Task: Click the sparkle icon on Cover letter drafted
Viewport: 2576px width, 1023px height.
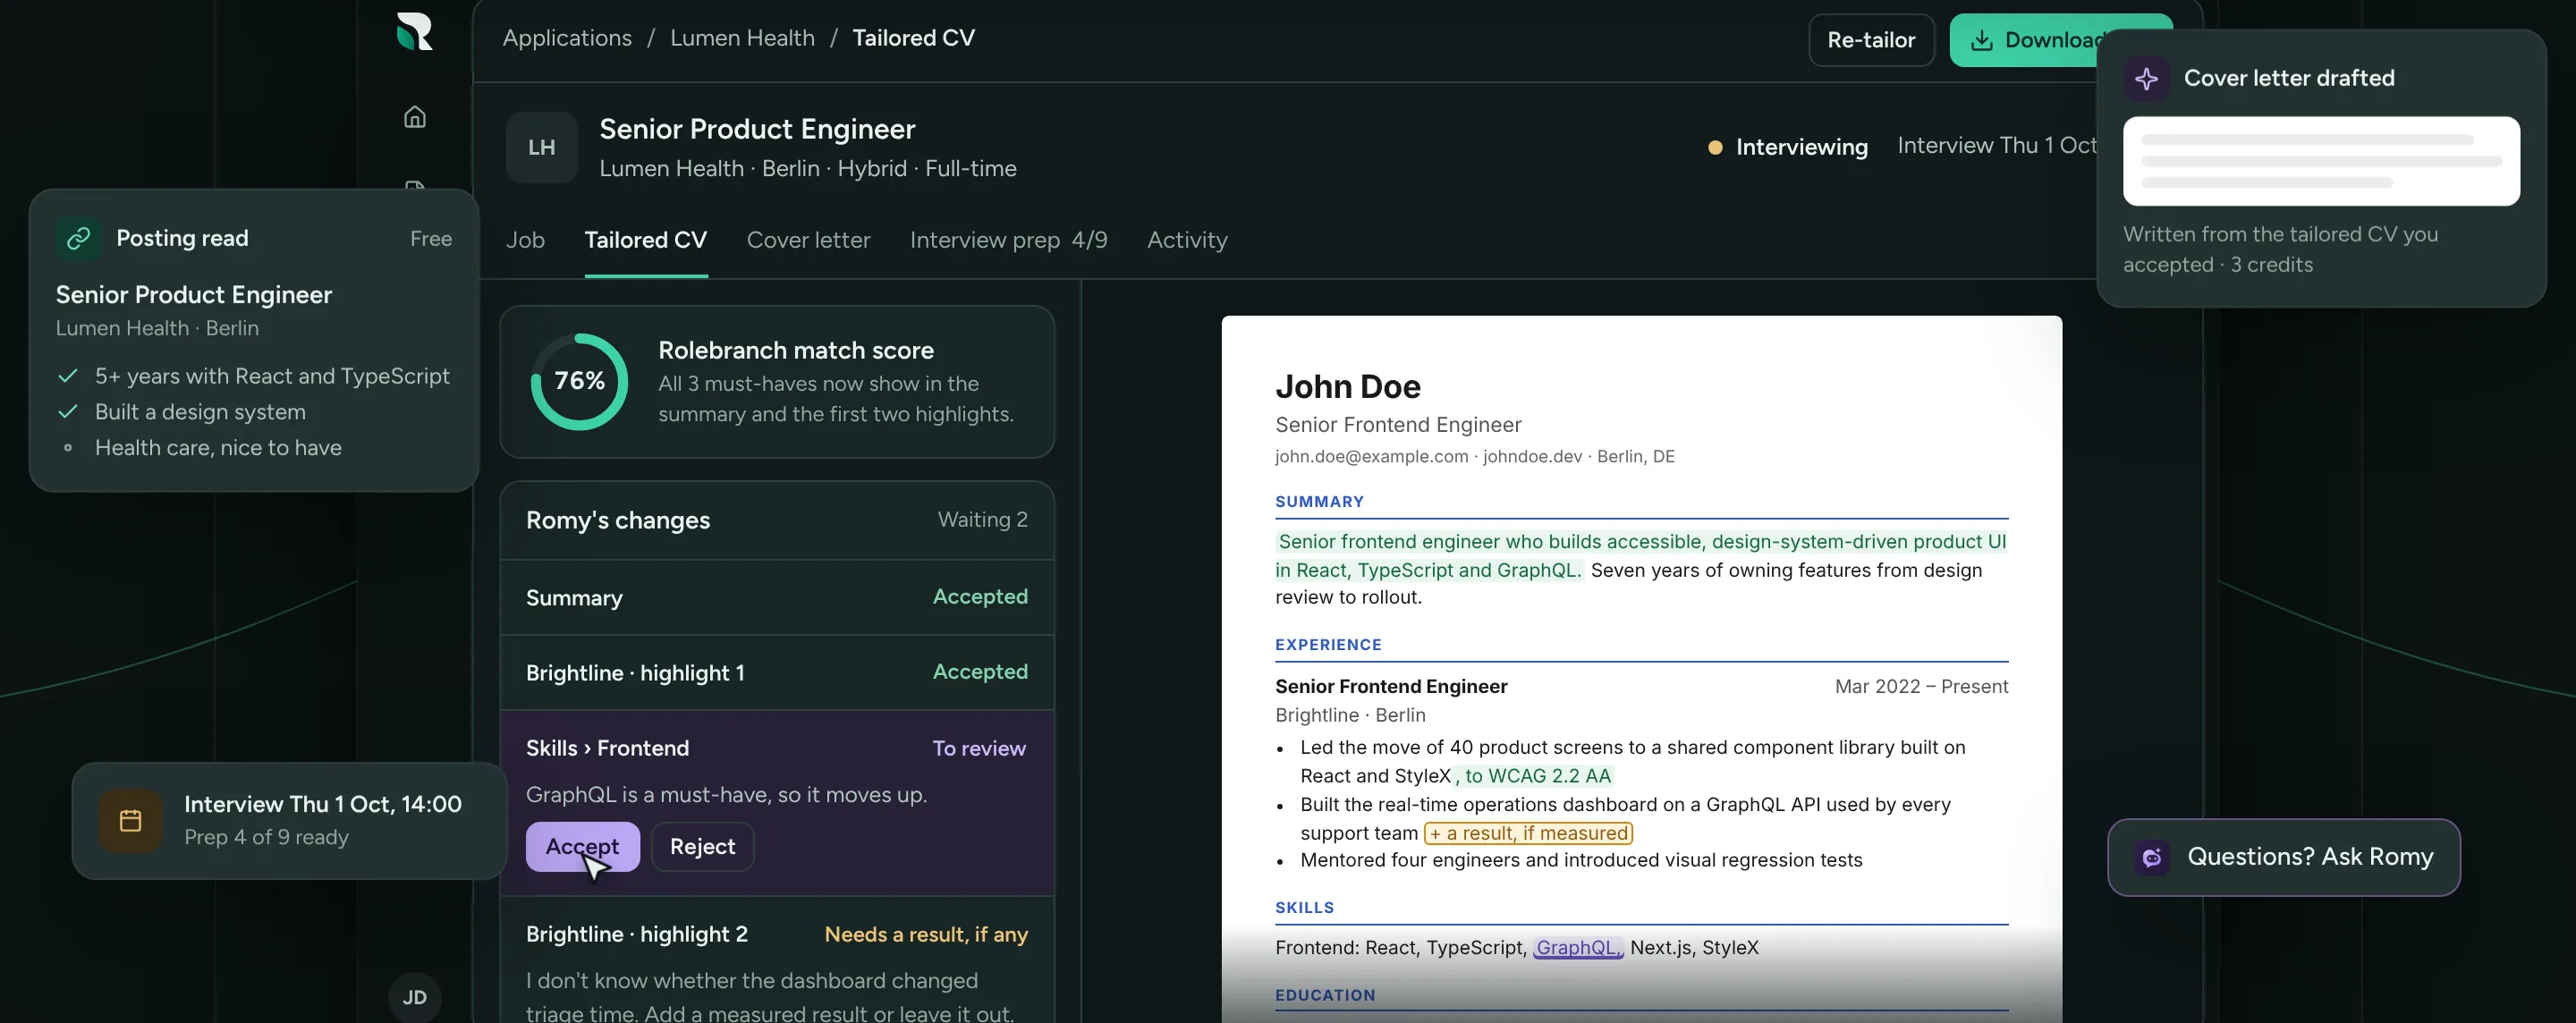Action: [2146, 78]
